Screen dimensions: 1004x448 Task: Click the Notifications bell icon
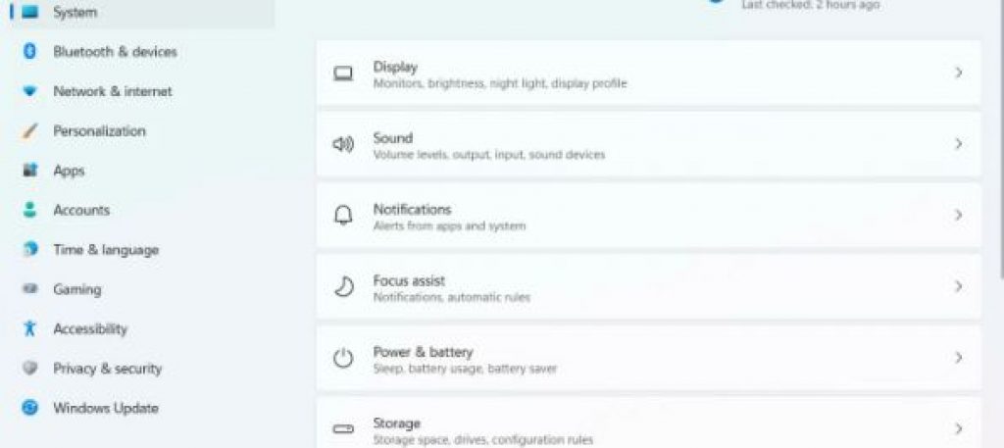pos(343,216)
